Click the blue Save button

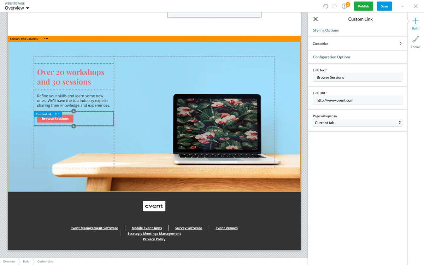[x=384, y=6]
